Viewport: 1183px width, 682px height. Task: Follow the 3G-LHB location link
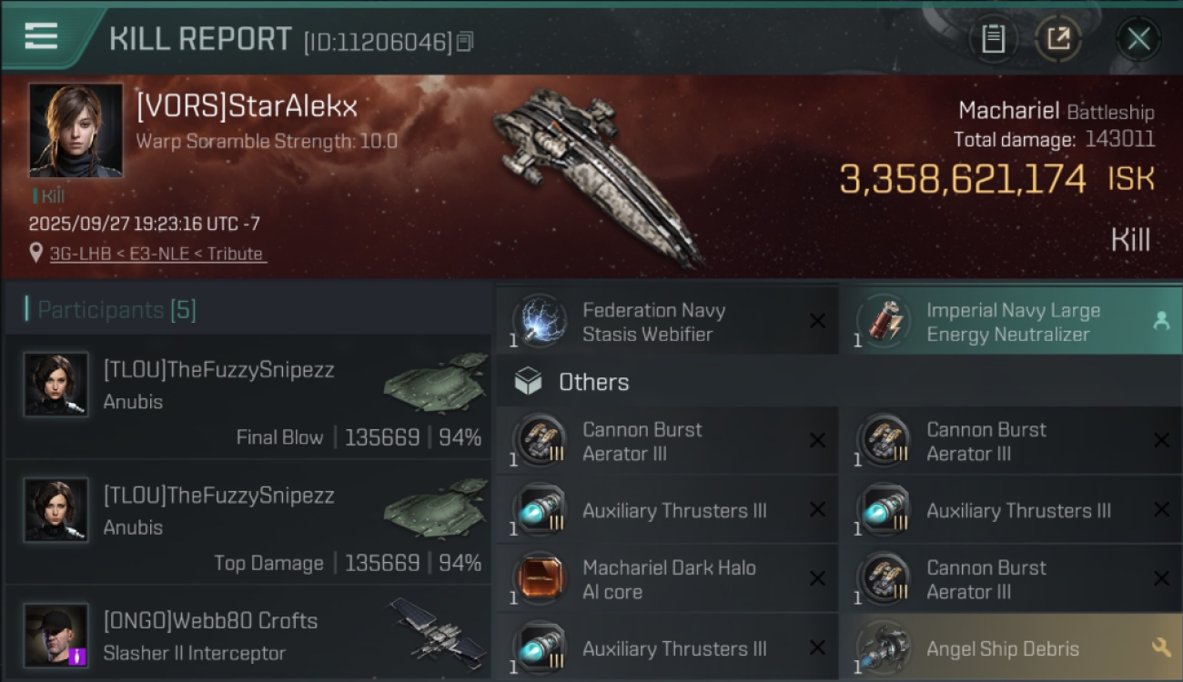click(157, 254)
